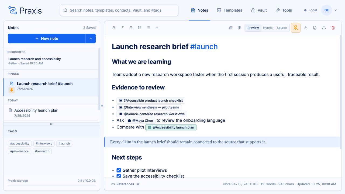Insert a checklist
Image resolution: width=345 pixels, height=194 pixels.
pyautogui.click(x=140, y=28)
